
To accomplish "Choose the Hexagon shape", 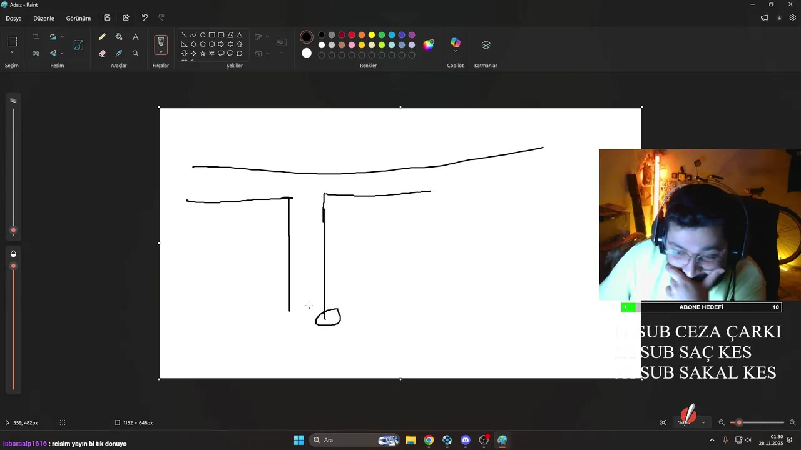I will tap(212, 44).
